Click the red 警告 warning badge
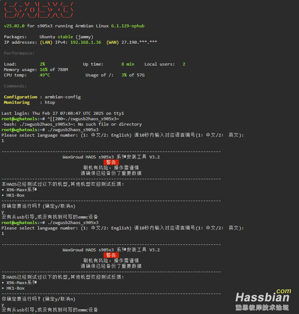The image size is (299, 314). 111,162
